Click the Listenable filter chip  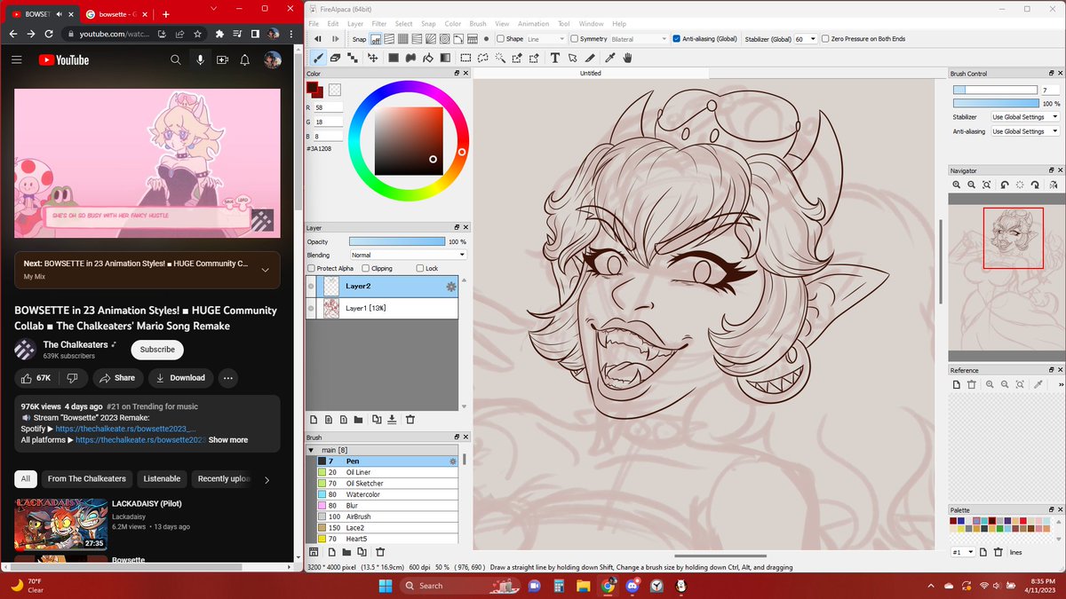(163, 479)
